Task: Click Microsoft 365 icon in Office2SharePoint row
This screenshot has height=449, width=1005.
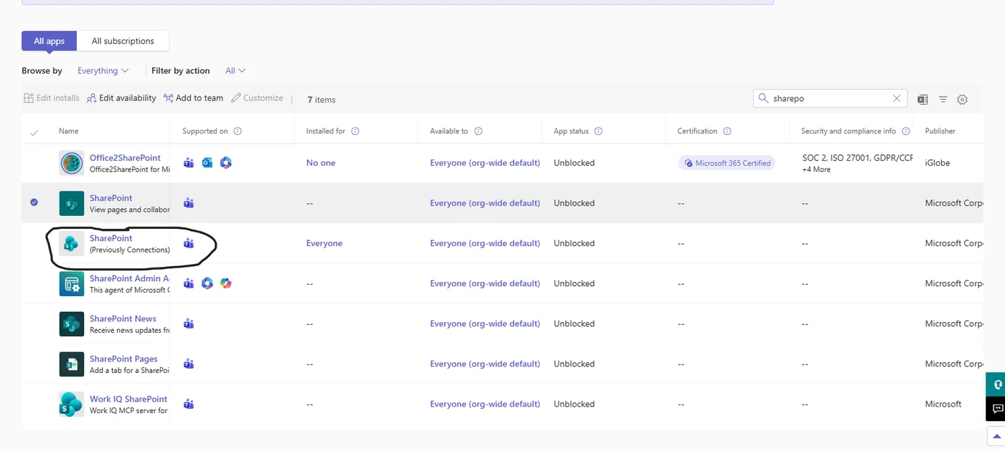Action: 226,163
